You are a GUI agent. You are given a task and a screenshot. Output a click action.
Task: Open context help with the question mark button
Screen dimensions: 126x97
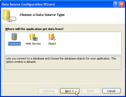[x=116, y=4]
